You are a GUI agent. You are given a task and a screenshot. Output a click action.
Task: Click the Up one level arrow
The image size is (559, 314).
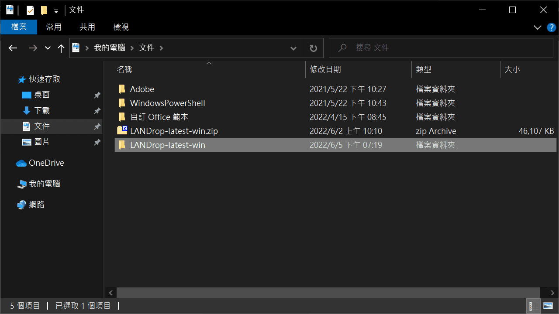[x=61, y=48]
